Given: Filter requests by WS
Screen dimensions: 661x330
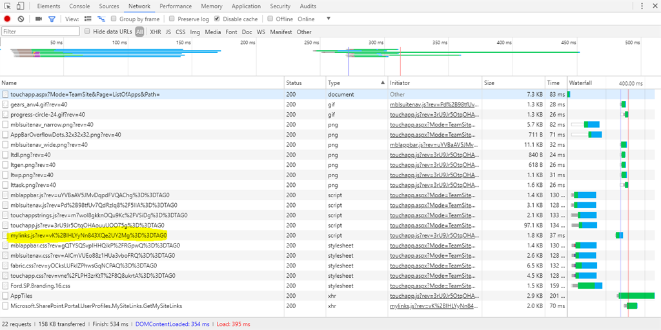Looking at the screenshot, I should pyautogui.click(x=261, y=32).
